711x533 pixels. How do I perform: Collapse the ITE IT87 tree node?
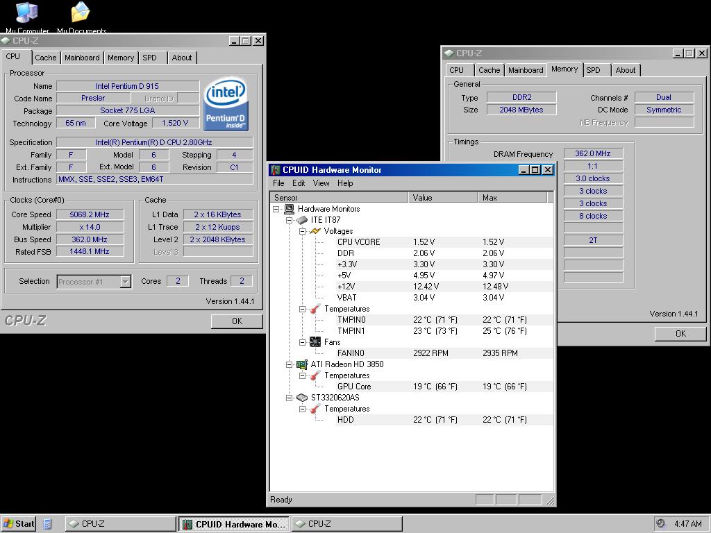point(290,220)
